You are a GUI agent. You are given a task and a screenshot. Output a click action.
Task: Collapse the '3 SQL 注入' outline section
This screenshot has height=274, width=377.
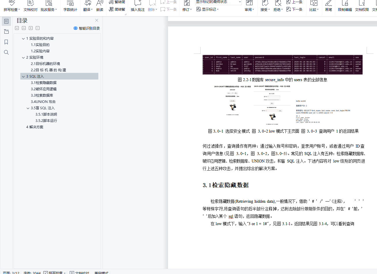point(23,76)
